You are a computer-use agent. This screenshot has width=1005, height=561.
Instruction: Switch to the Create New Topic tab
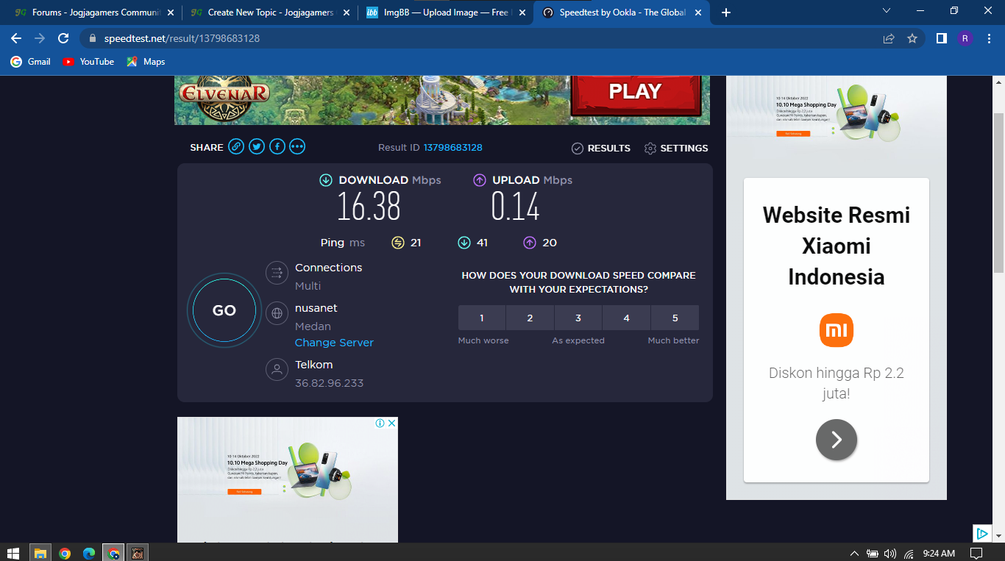pyautogui.click(x=269, y=12)
